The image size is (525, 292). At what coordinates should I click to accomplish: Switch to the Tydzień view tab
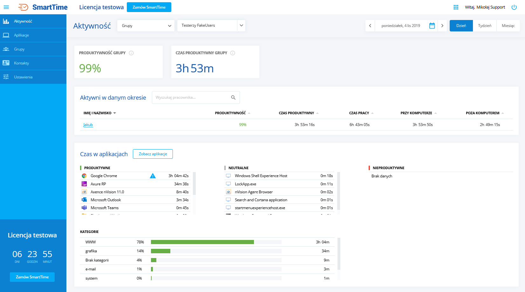tap(484, 26)
